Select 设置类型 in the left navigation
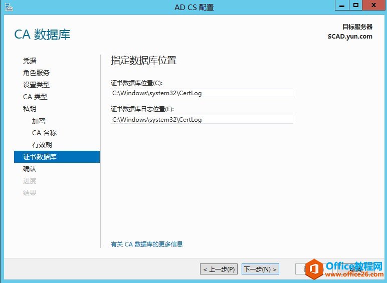The image size is (387, 283). pos(36,85)
